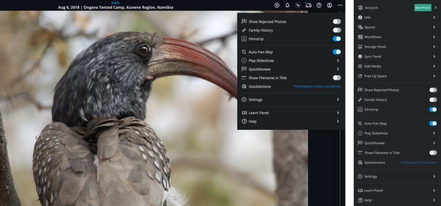Open Help entry in right panel
The width and height of the screenshot is (441, 206).
point(397,200)
